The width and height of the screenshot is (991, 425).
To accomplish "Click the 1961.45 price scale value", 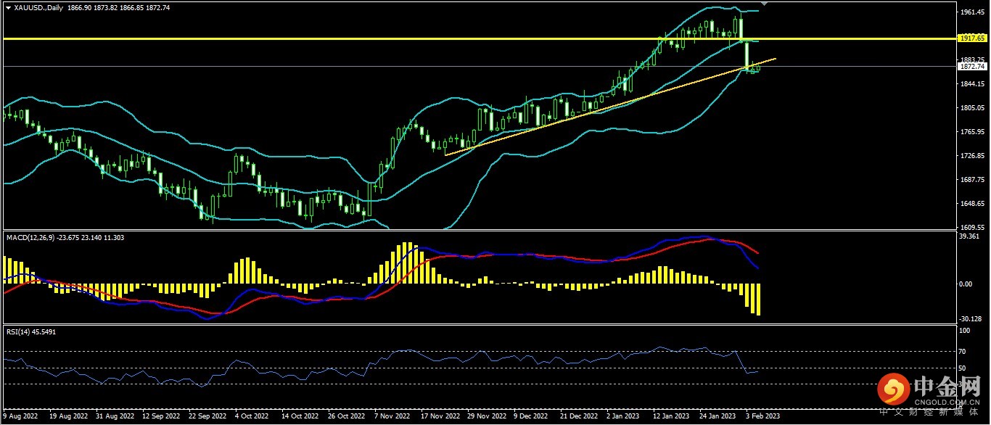I will [x=970, y=13].
